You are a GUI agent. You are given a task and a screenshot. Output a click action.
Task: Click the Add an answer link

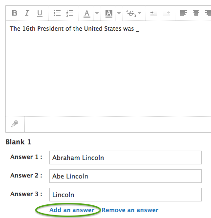[x=72, y=210]
